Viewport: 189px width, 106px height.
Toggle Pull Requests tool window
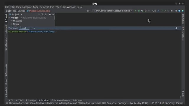pyautogui.click(x=6, y=44)
